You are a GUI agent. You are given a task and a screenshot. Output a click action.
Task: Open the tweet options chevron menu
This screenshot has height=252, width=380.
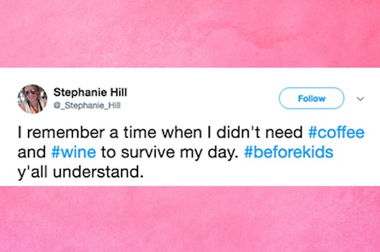pos(358,98)
